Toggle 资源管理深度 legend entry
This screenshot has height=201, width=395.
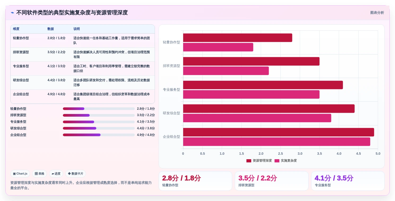click(x=259, y=161)
